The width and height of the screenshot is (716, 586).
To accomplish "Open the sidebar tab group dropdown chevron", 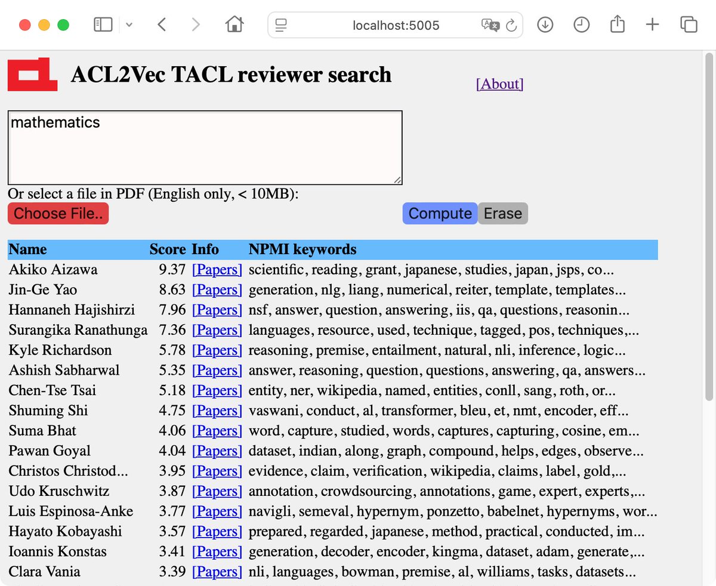I will pyautogui.click(x=129, y=25).
